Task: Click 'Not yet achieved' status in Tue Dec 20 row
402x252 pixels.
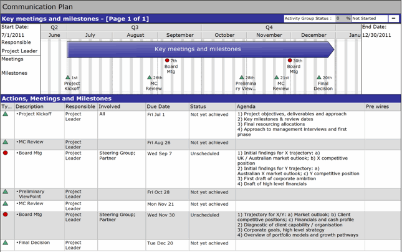Action: tap(209, 243)
